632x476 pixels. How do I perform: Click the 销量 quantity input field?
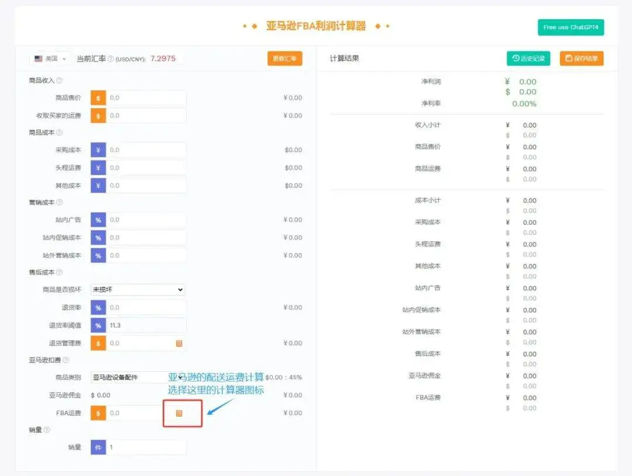coord(146,448)
